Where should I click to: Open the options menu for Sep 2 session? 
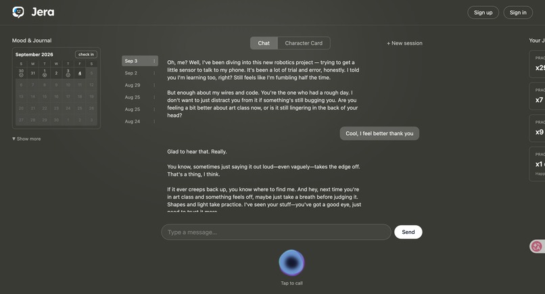point(154,73)
